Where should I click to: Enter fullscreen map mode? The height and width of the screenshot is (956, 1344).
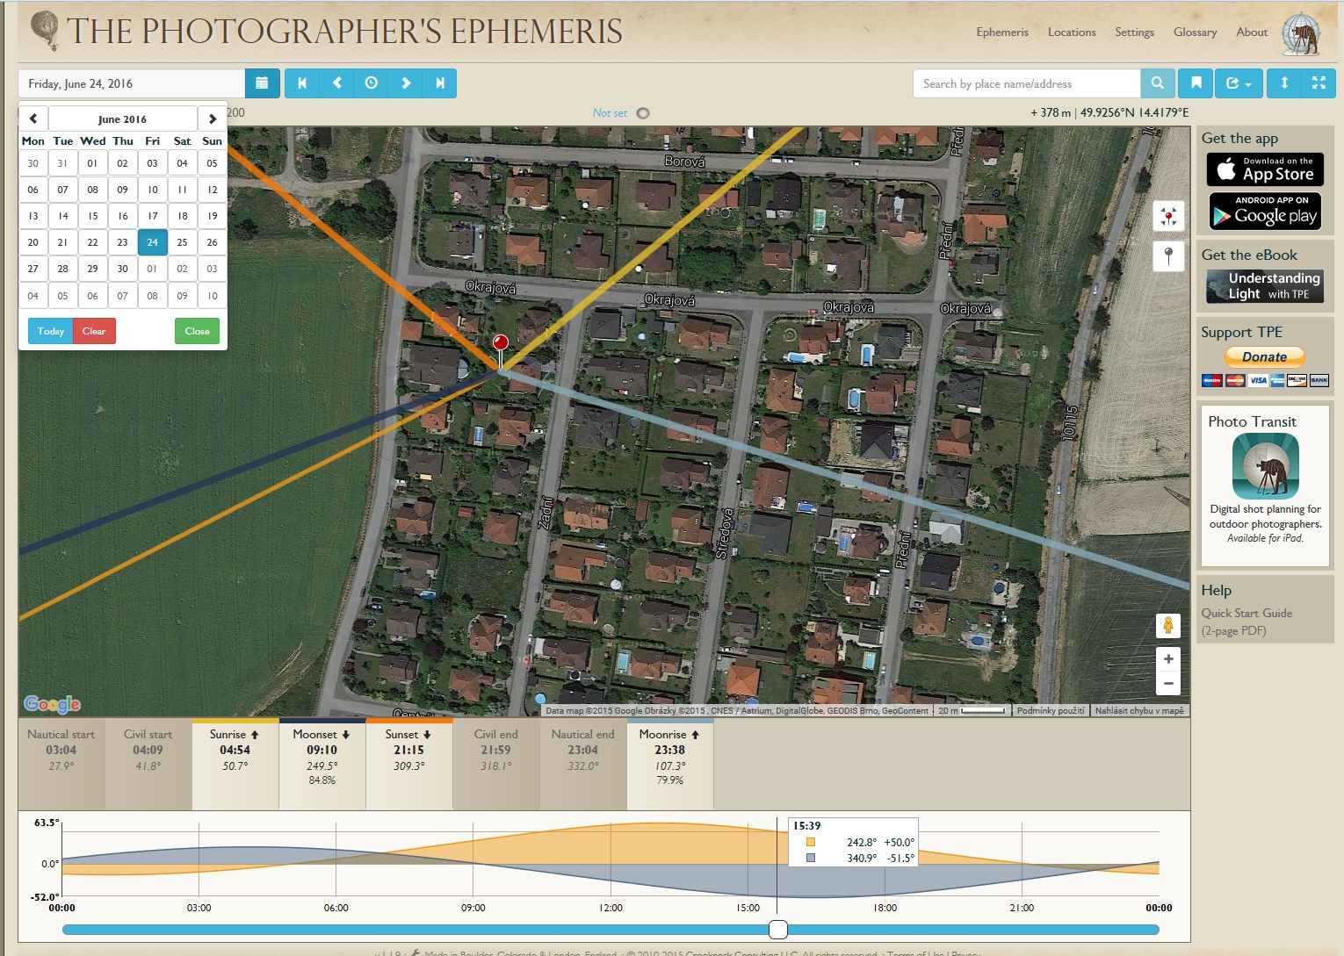(x=1319, y=83)
